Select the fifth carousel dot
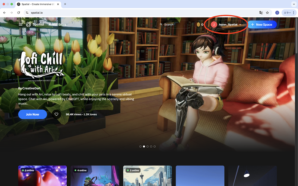This screenshot has height=186, width=298. 155,147
